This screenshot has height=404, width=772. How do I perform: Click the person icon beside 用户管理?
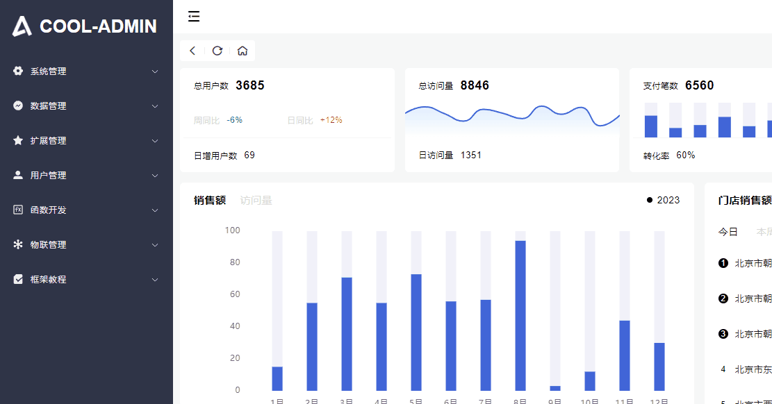[x=18, y=175]
